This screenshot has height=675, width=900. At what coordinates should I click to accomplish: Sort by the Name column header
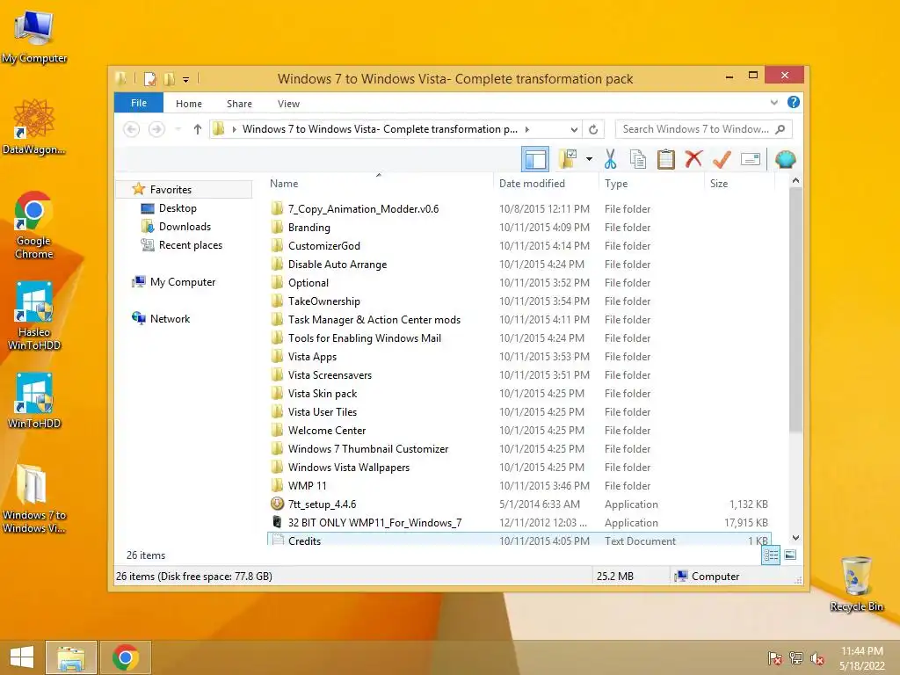[x=380, y=184]
